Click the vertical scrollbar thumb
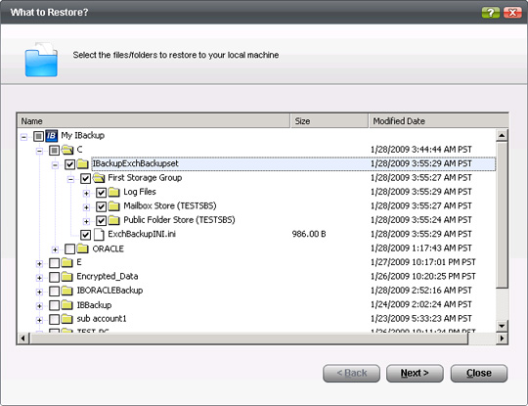This screenshot has width=528, height=406. (x=502, y=215)
